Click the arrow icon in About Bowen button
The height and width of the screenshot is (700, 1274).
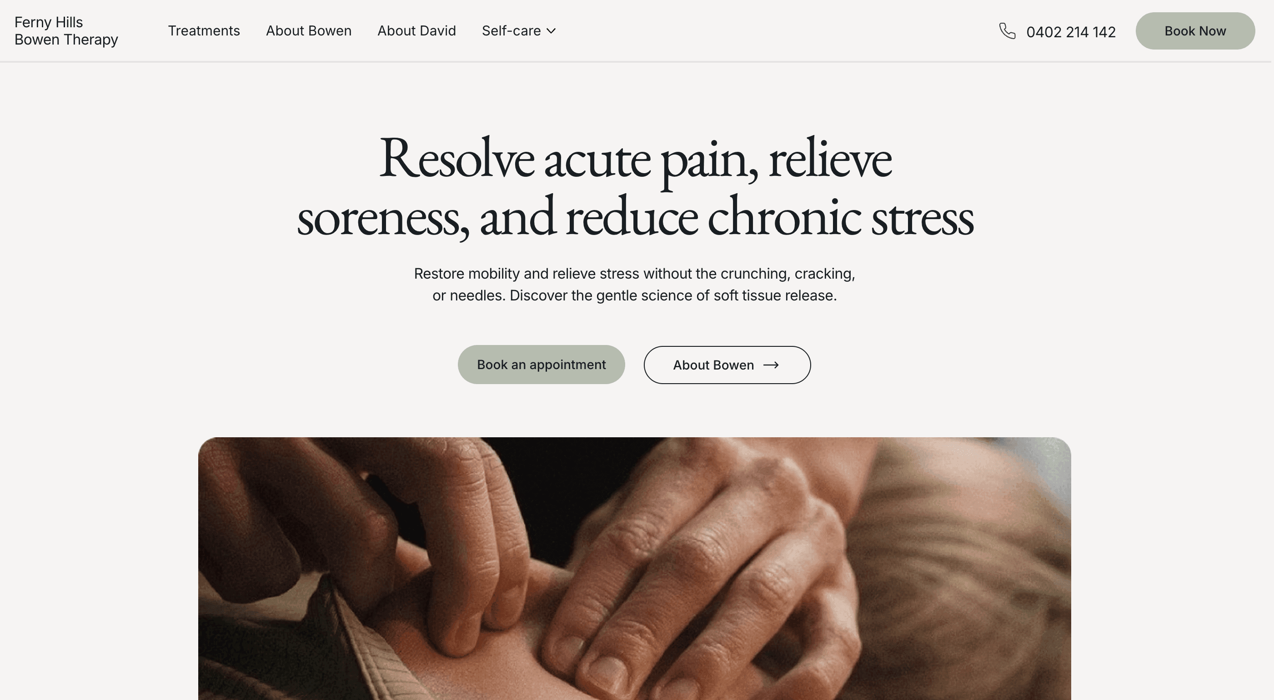click(771, 365)
